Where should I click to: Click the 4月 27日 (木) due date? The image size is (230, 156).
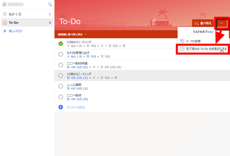[x=79, y=78]
